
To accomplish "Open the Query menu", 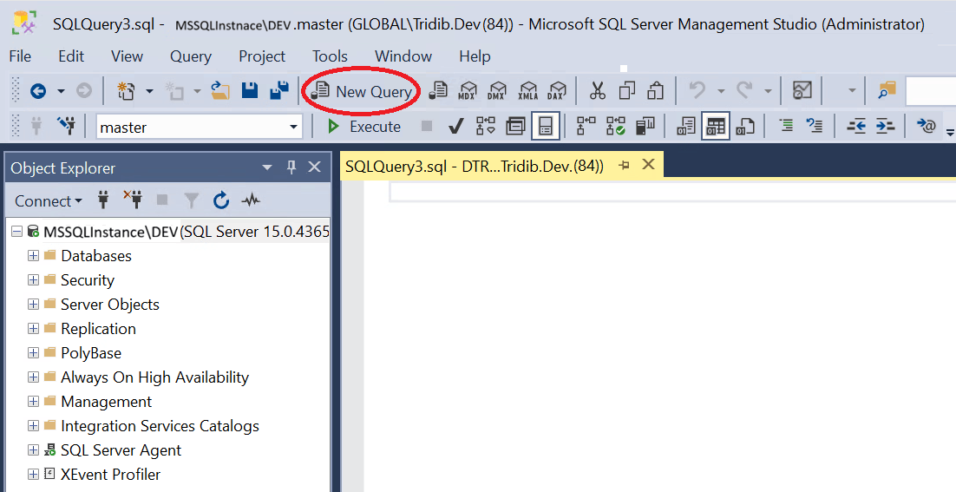I will click(x=191, y=56).
